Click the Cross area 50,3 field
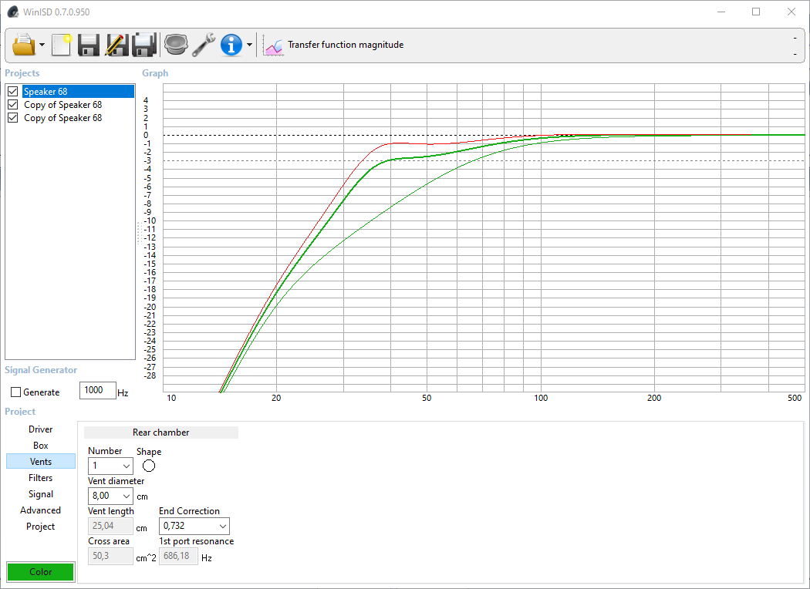Viewport: 810px width, 589px height. (110, 556)
